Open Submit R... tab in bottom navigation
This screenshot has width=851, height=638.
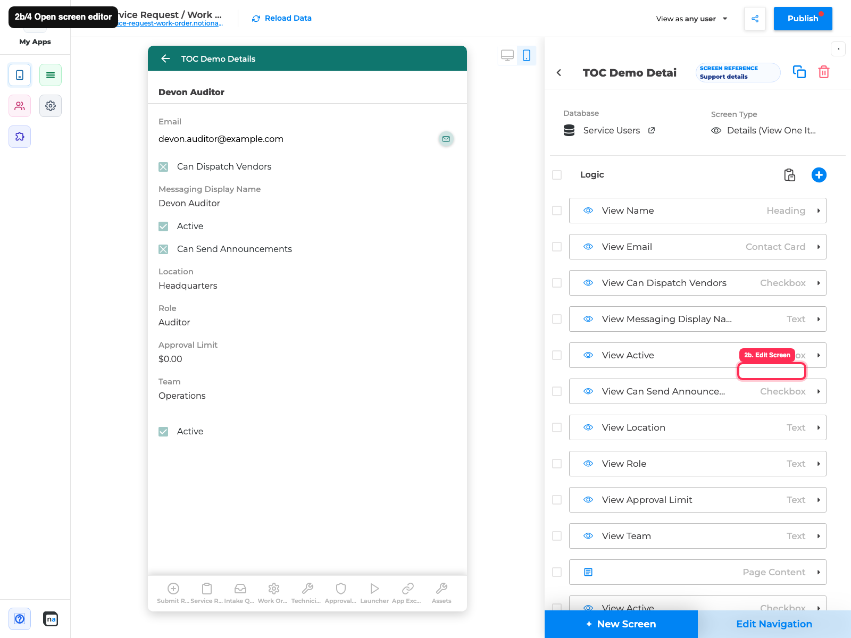pos(173,593)
